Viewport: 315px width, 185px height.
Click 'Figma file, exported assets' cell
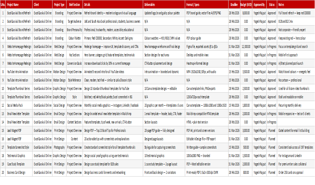coord(206,47)
